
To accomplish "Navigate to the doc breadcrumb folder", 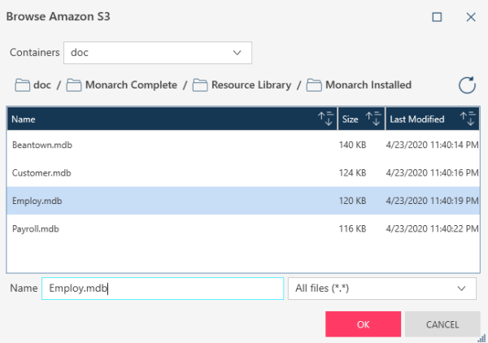I will click(x=42, y=85).
